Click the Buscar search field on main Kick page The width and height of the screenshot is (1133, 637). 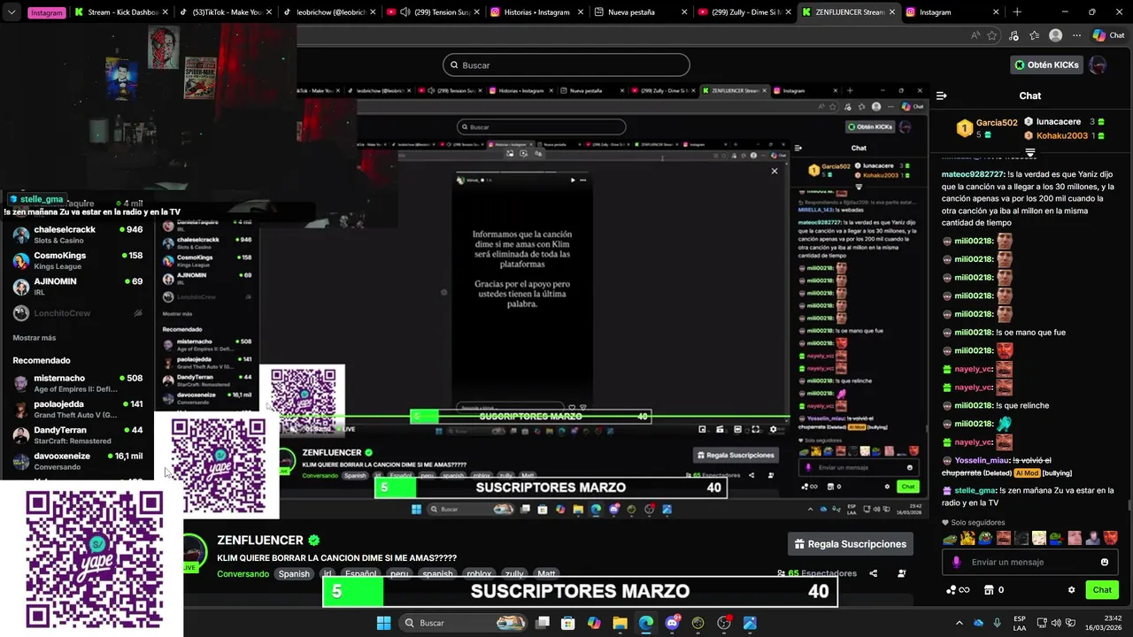coord(566,65)
